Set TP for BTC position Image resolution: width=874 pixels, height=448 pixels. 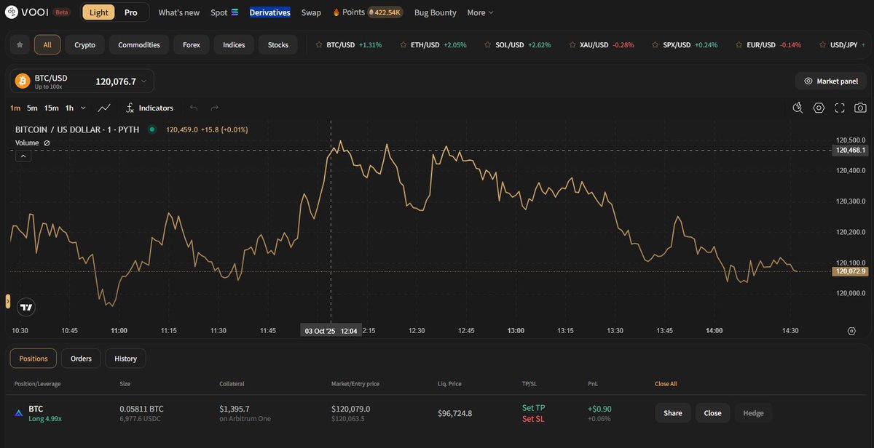coord(534,408)
